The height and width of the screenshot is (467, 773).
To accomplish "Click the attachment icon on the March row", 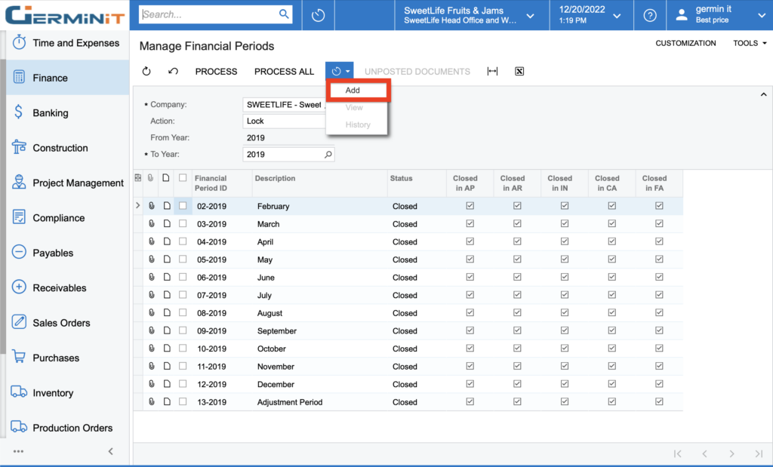I will pyautogui.click(x=151, y=224).
